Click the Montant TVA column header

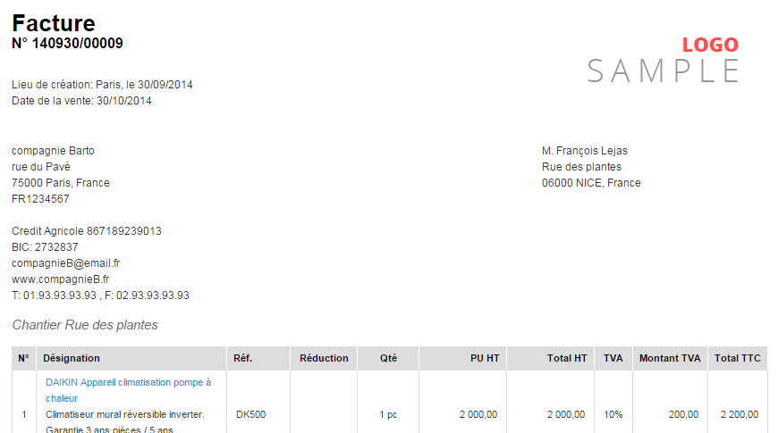670,358
